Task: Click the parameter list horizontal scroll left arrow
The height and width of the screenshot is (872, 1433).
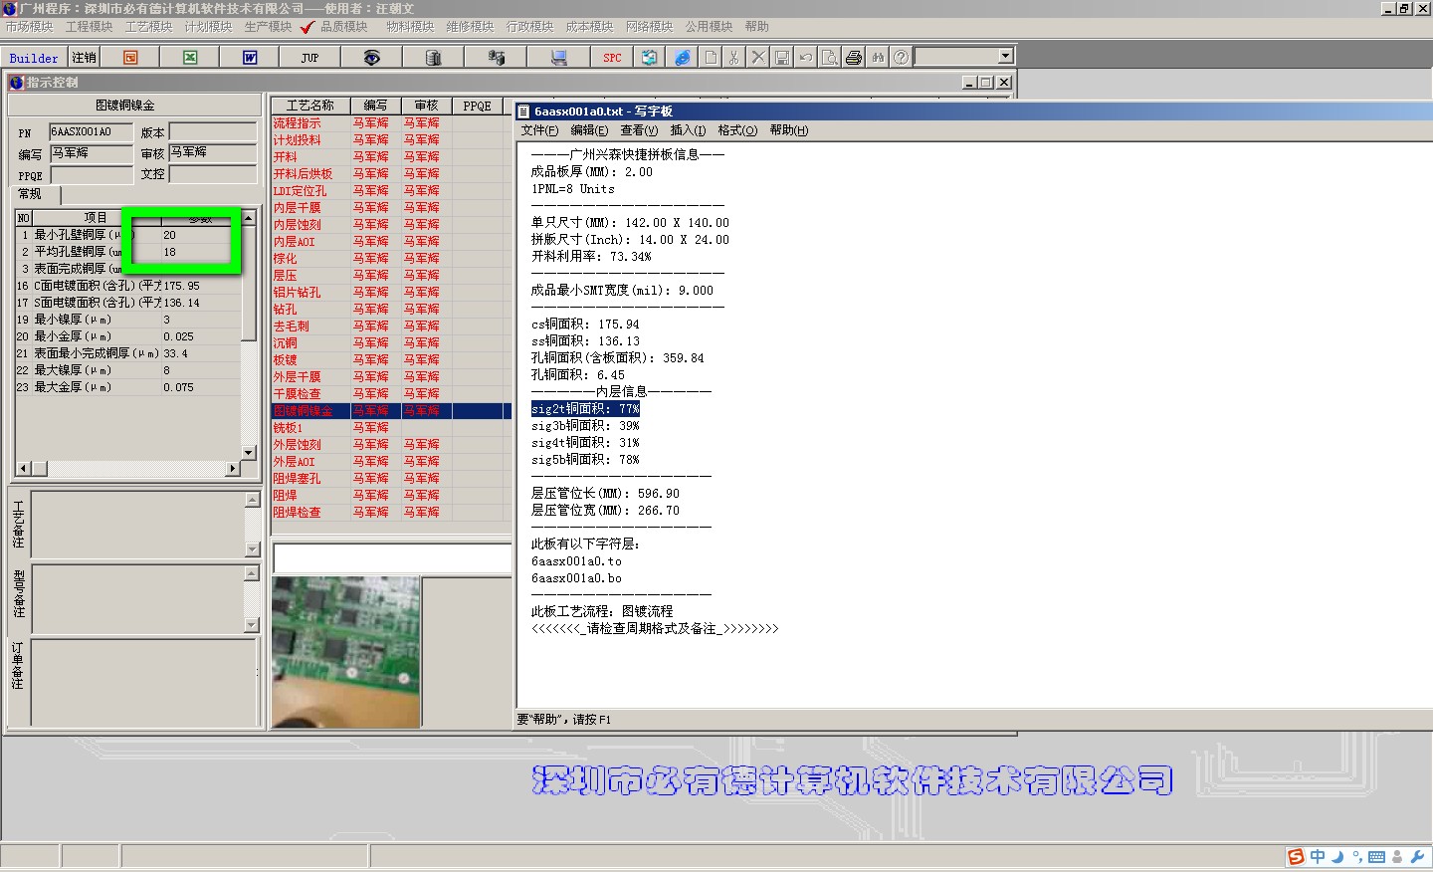Action: coord(23,468)
